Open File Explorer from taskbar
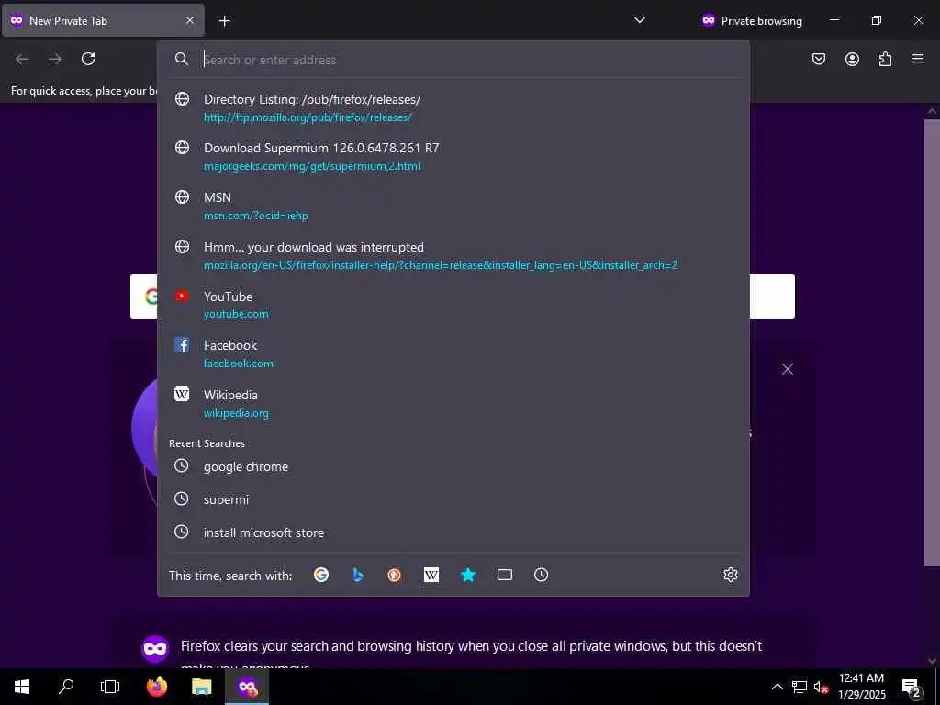This screenshot has height=705, width=940. [201, 687]
